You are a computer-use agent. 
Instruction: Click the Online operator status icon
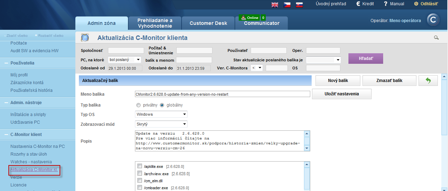click(x=243, y=18)
